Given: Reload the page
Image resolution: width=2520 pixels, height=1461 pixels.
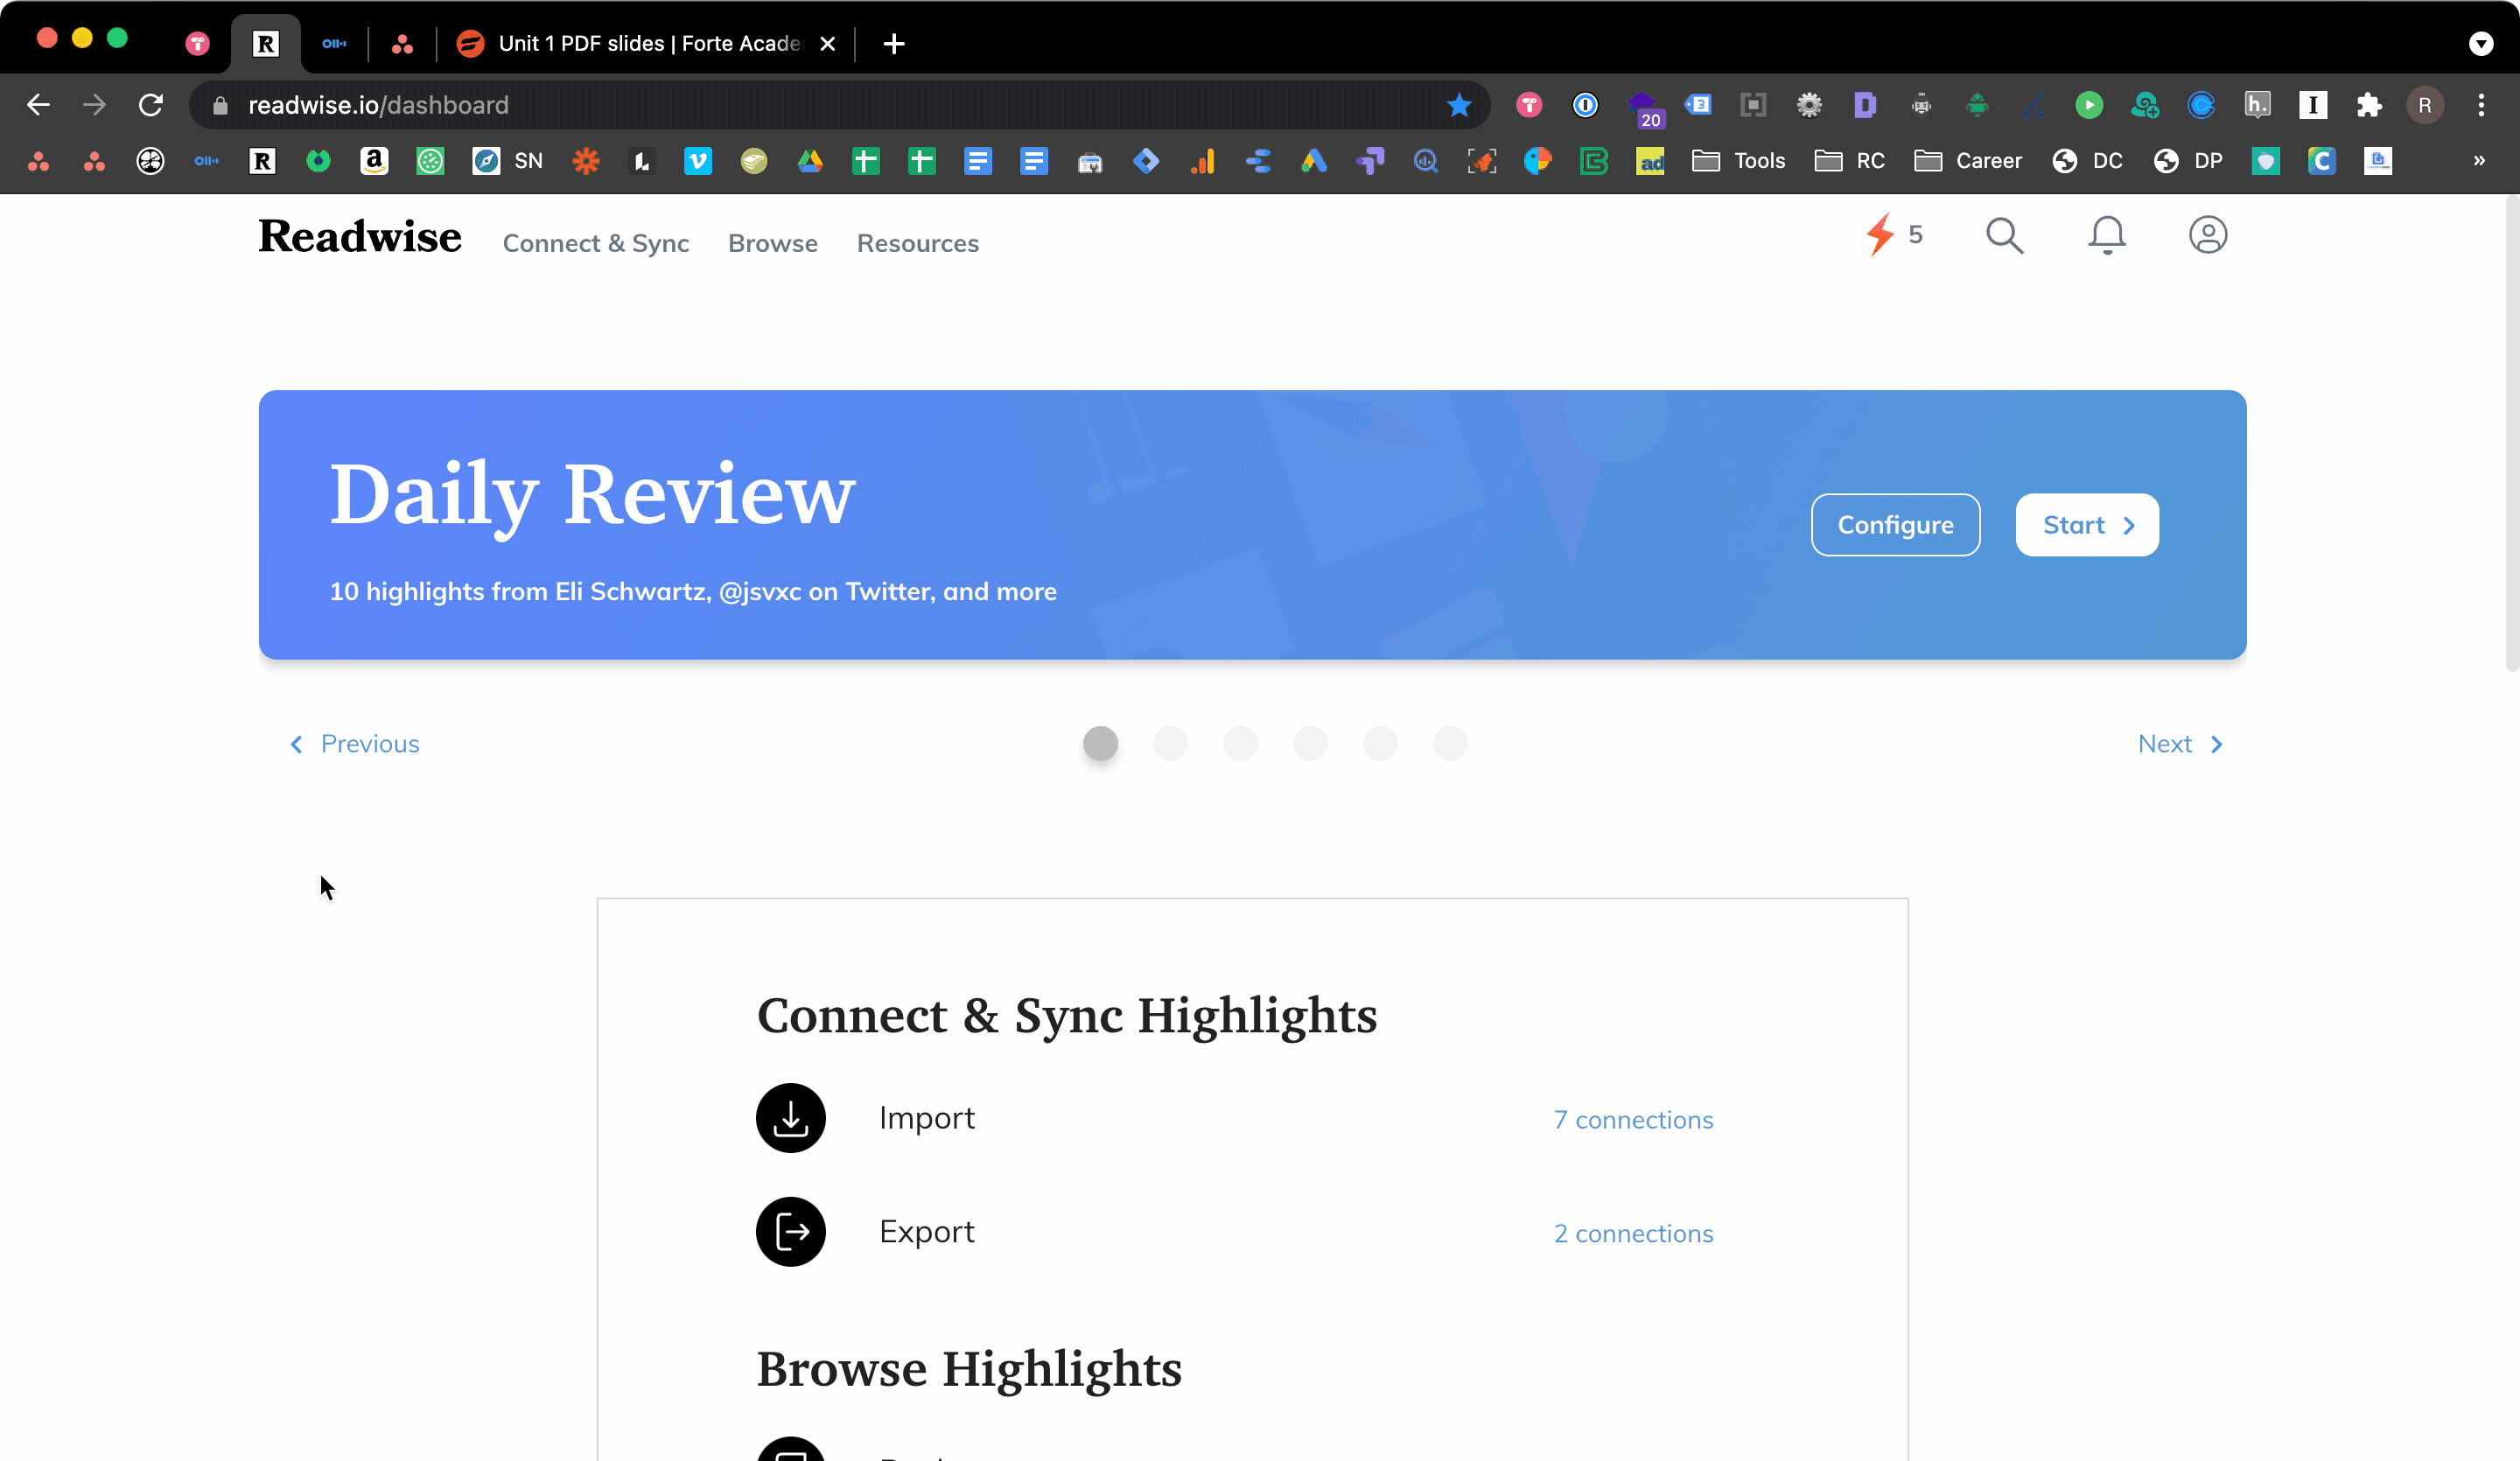Looking at the screenshot, I should pos(150,105).
